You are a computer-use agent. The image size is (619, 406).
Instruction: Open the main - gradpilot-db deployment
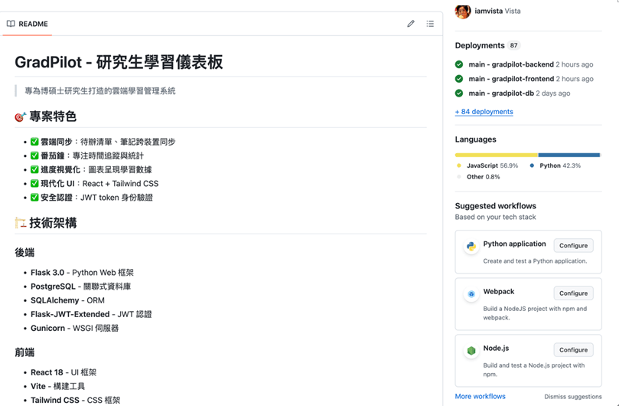[501, 93]
